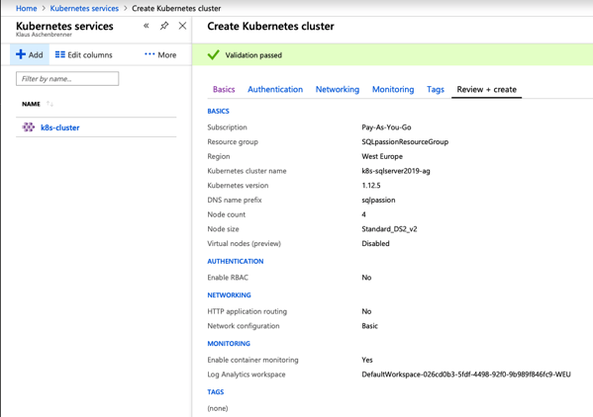The width and height of the screenshot is (593, 417).
Task: Click the NETWORKING section heading
Action: coord(229,295)
